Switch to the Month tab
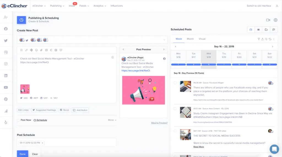 click(x=190, y=39)
